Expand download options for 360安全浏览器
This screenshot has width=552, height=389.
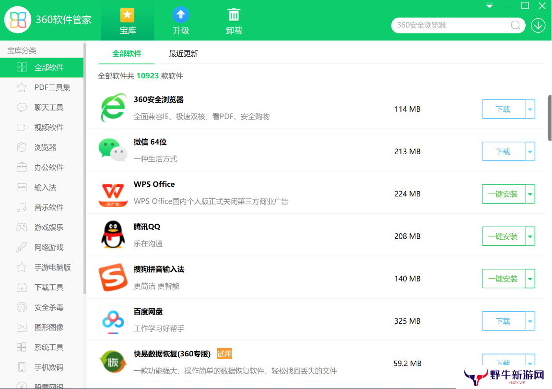point(530,109)
